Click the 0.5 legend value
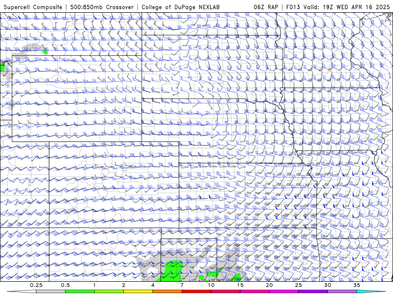Viewport: 393px width, 294px height. (x=65, y=285)
